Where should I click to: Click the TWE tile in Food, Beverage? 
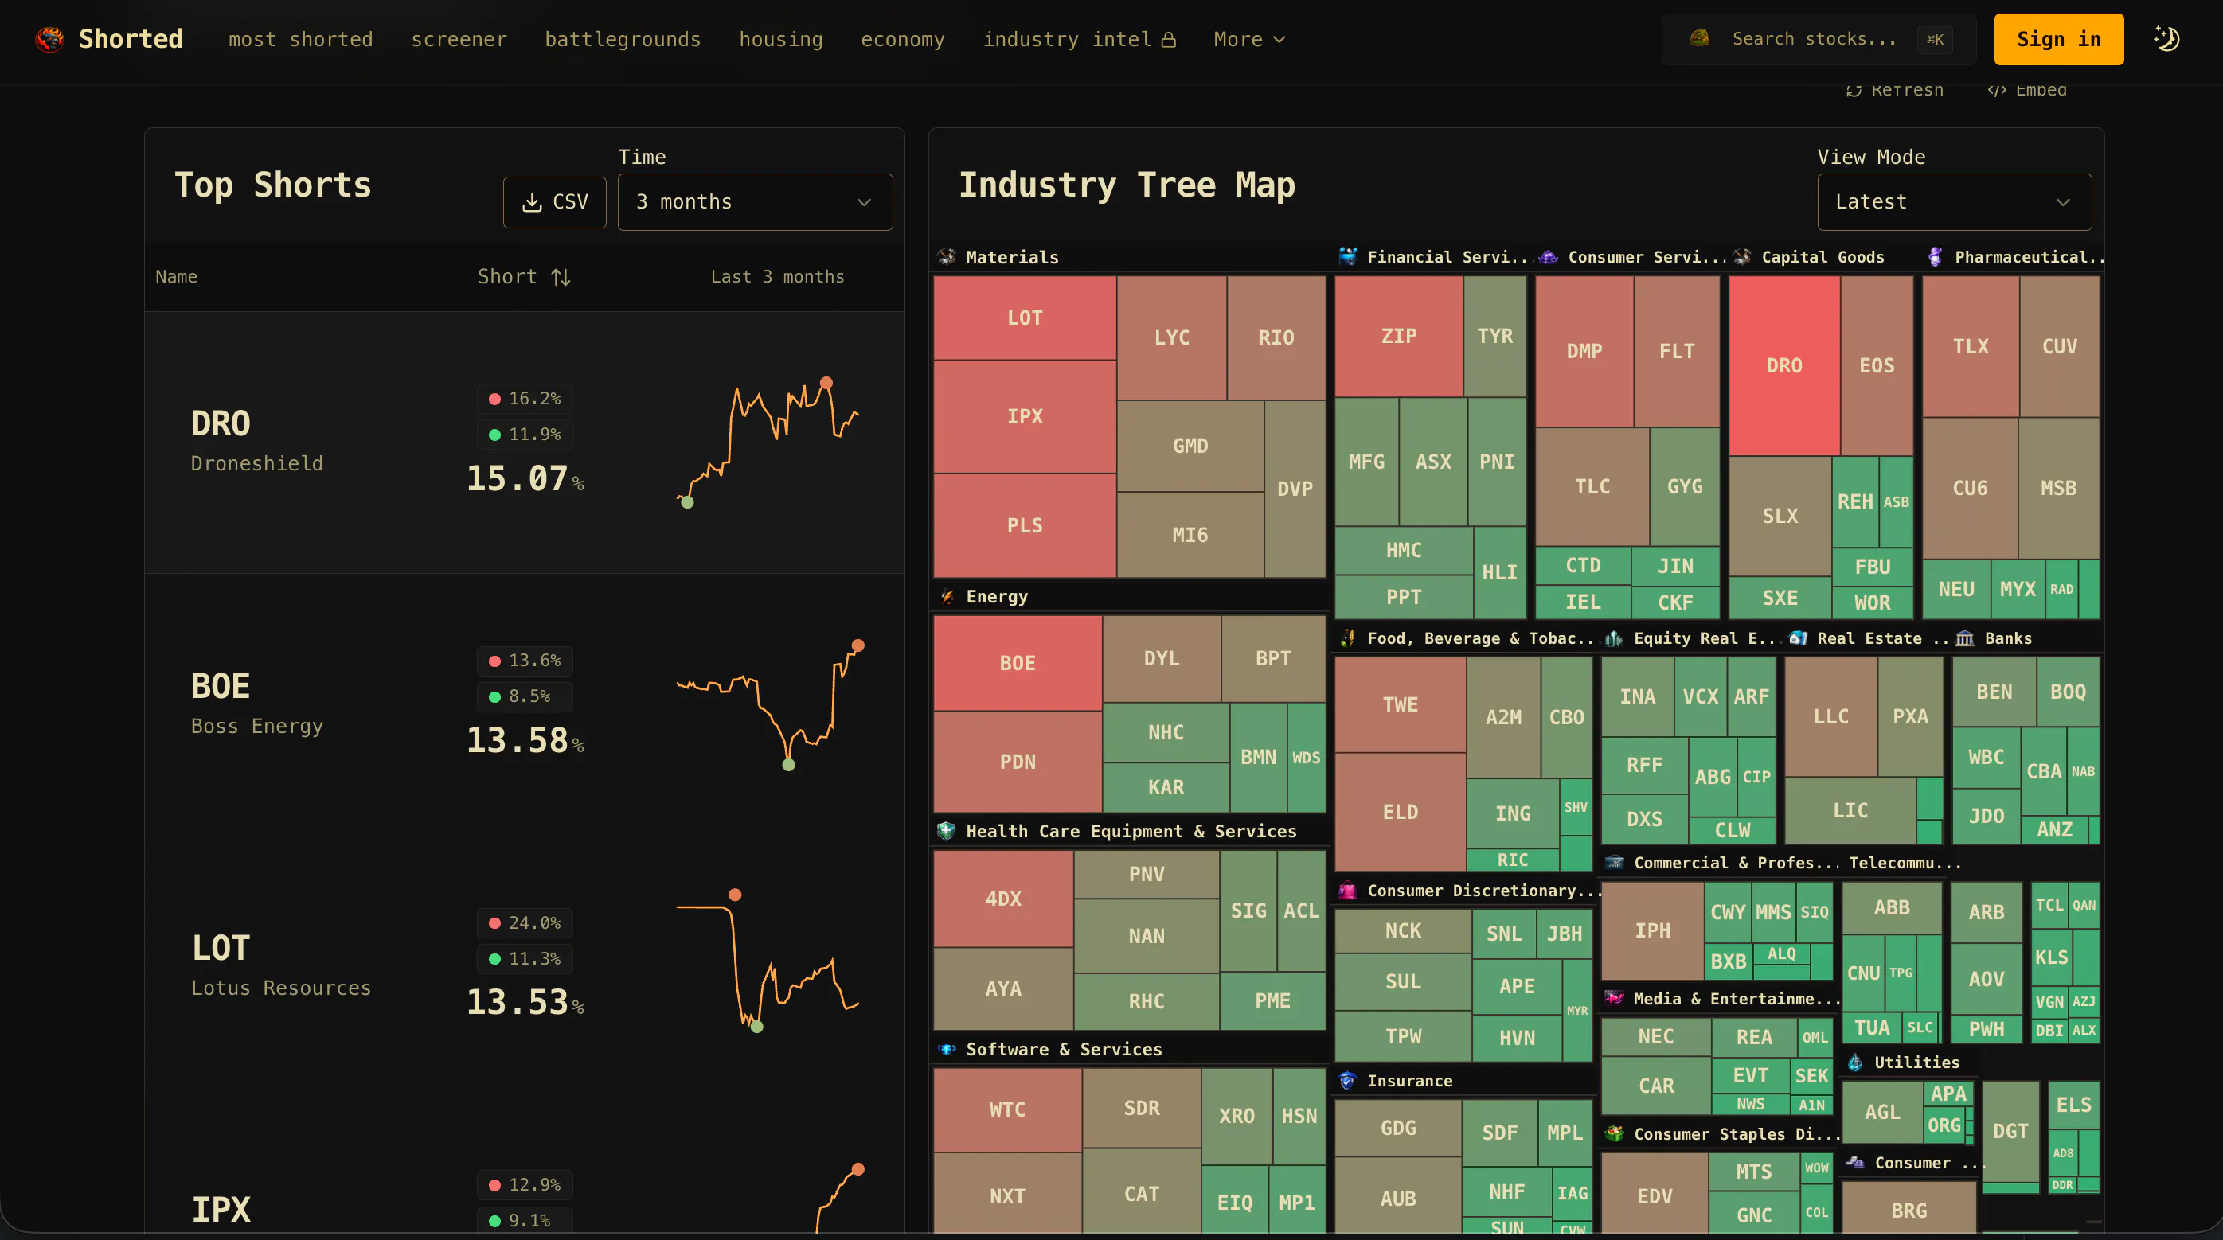(1400, 704)
